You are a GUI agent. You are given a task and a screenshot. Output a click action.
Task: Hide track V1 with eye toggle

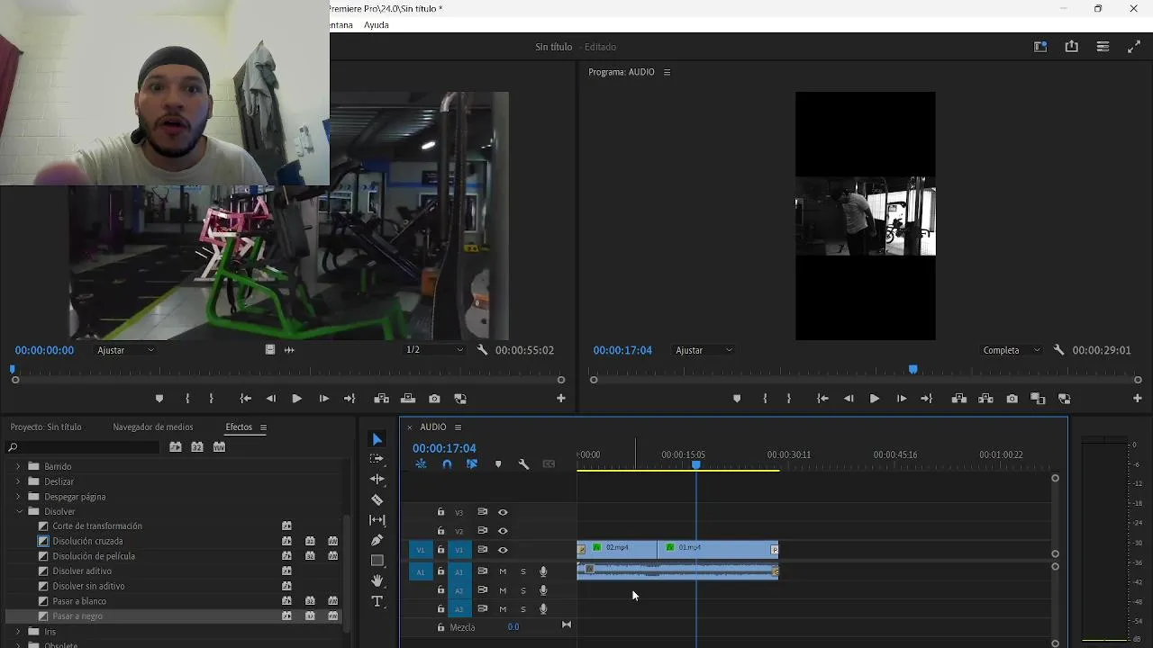pos(503,550)
